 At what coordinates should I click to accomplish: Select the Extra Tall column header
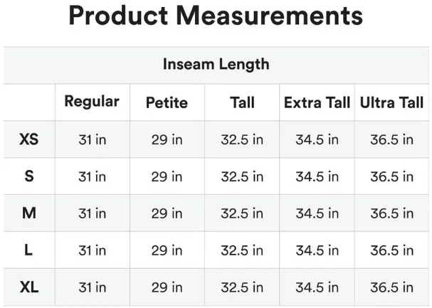[x=317, y=102]
